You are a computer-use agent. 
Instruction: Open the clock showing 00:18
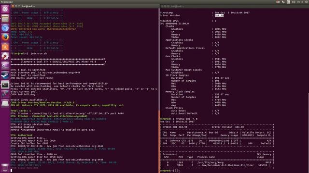[300, 2]
